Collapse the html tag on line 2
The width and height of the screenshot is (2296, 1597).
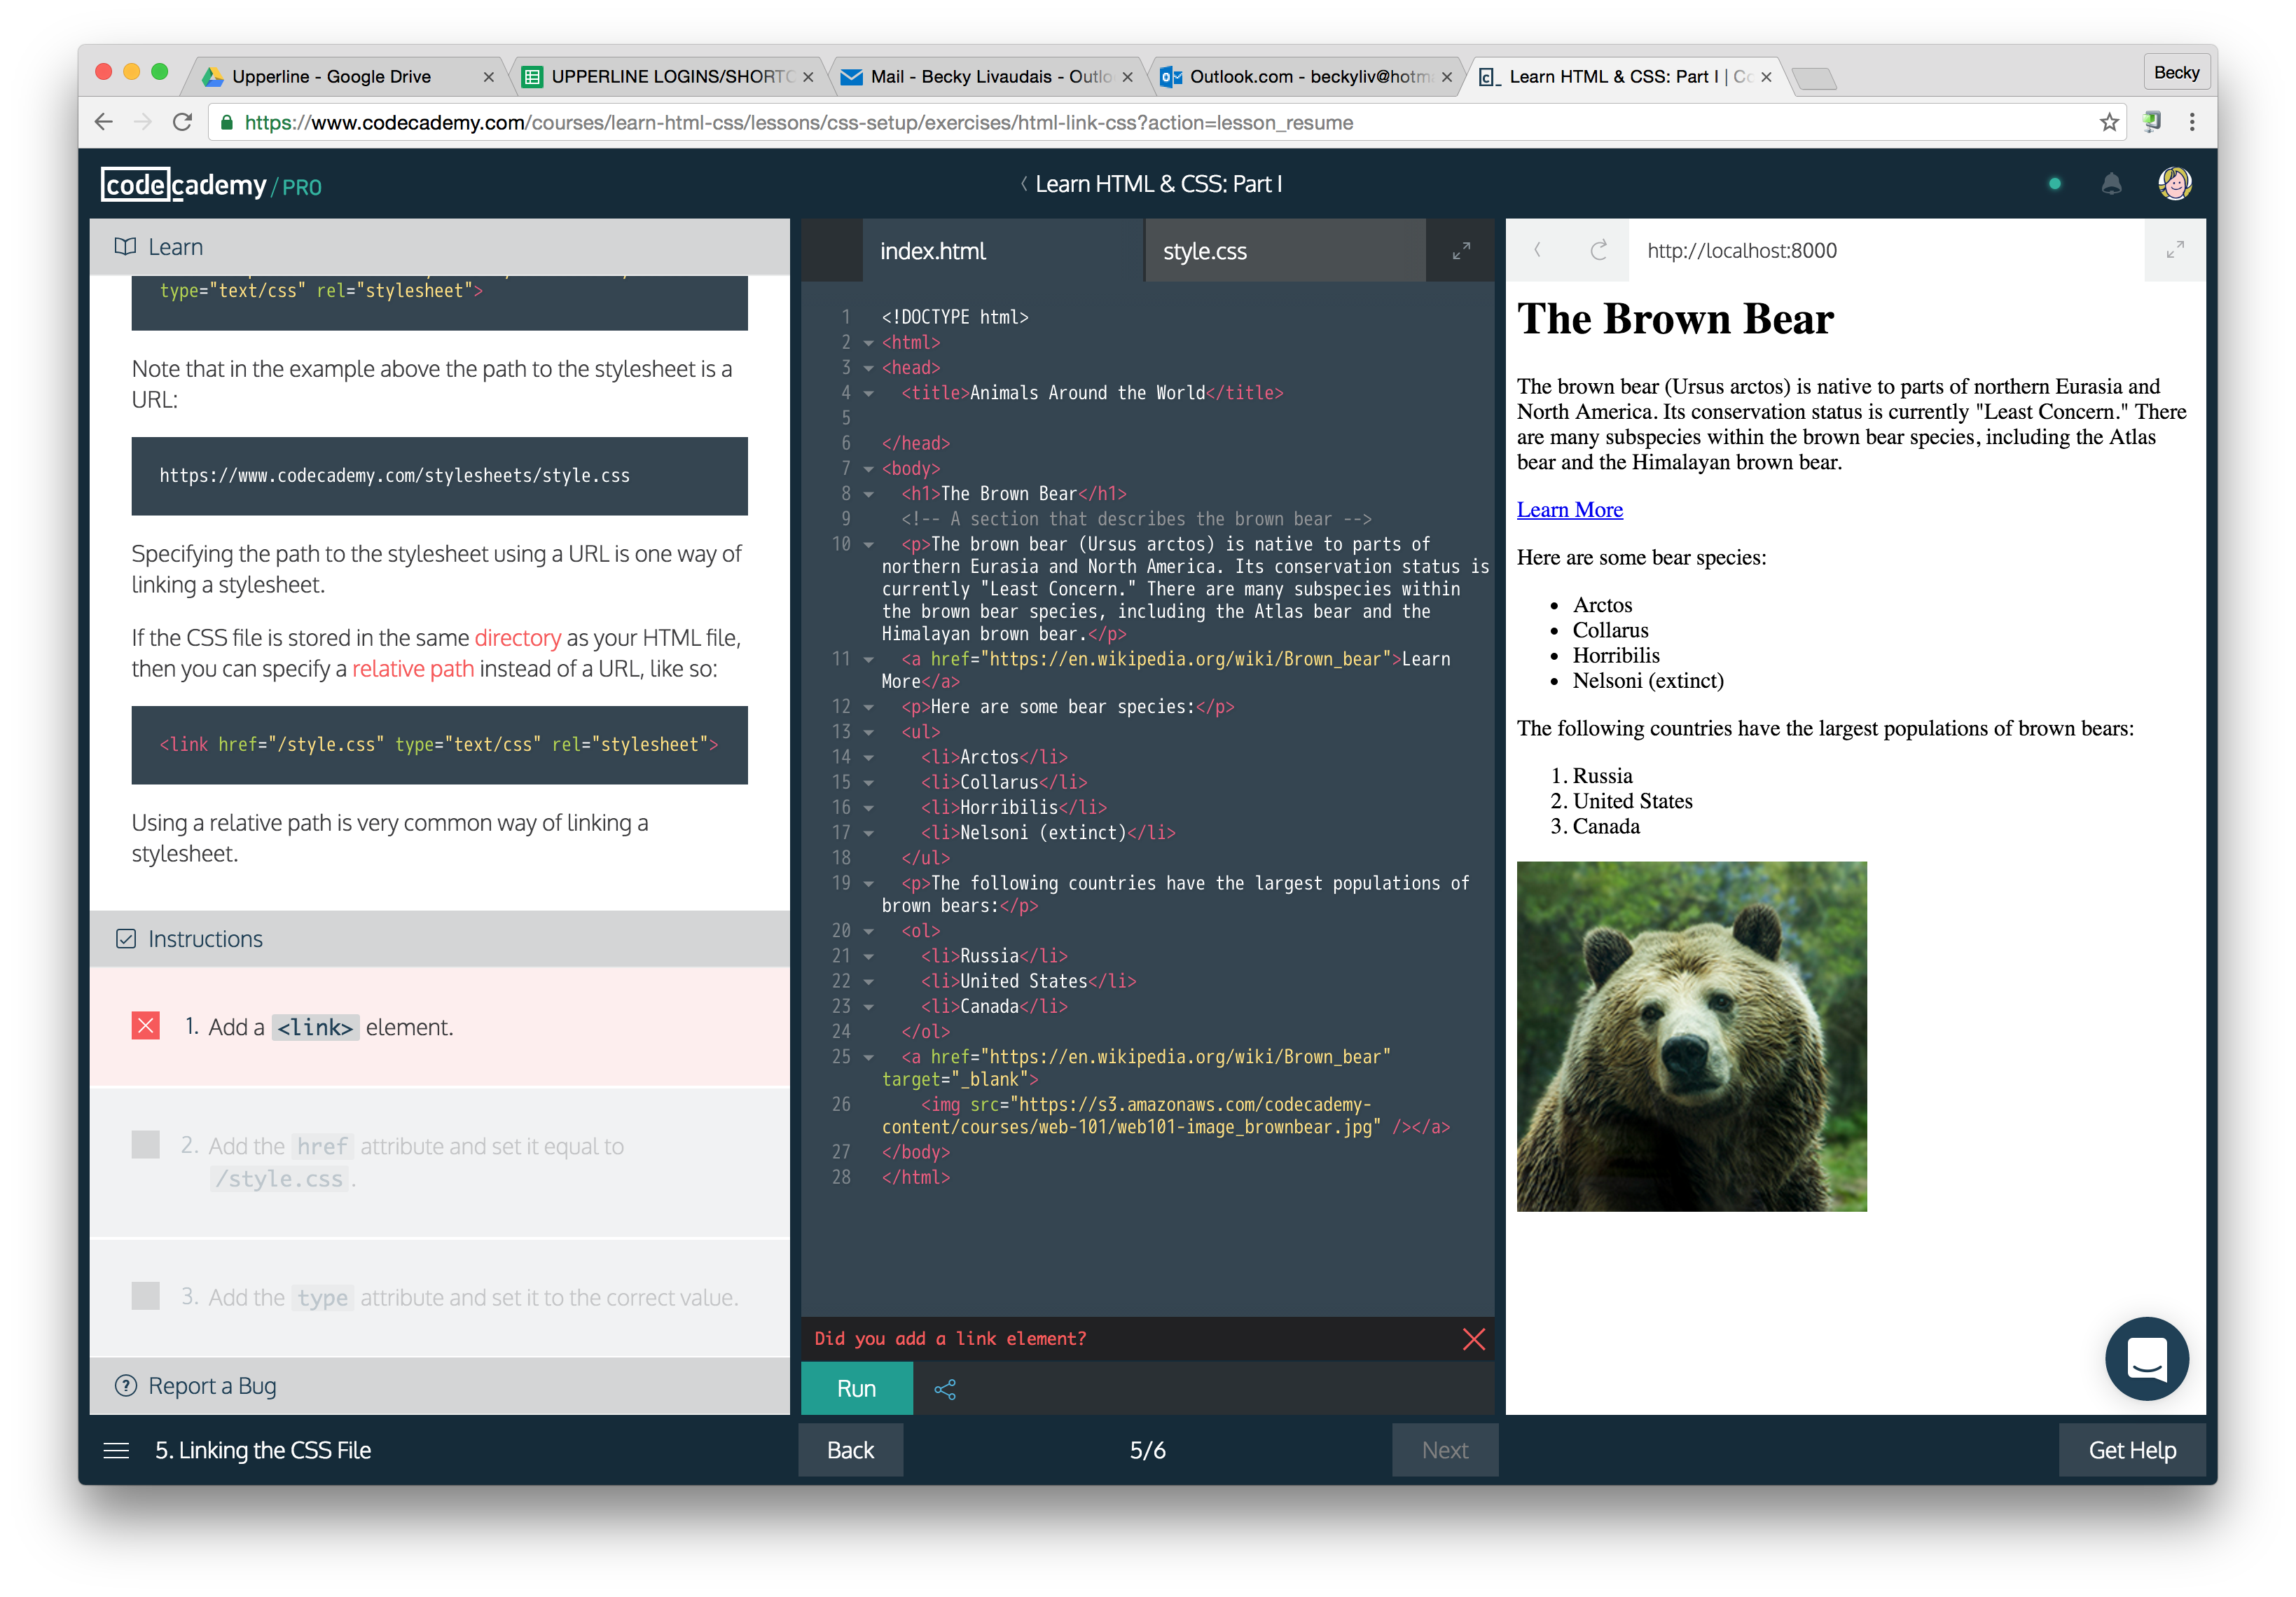tap(868, 343)
